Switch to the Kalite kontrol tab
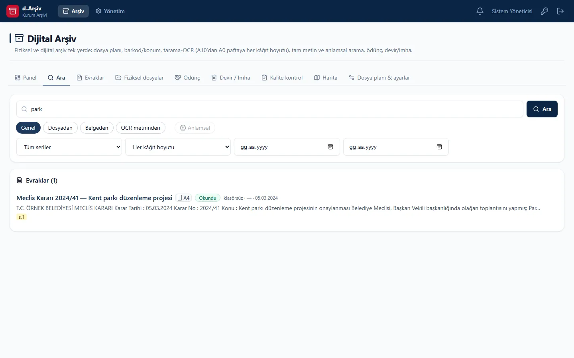 coord(282,78)
